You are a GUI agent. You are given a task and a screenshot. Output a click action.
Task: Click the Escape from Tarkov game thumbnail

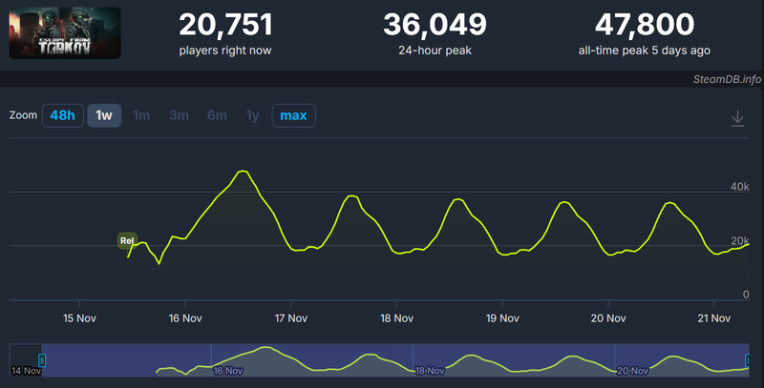pyautogui.click(x=65, y=33)
